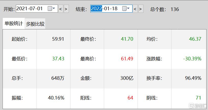
Task: Click the 开始 label
Action: click(9, 9)
